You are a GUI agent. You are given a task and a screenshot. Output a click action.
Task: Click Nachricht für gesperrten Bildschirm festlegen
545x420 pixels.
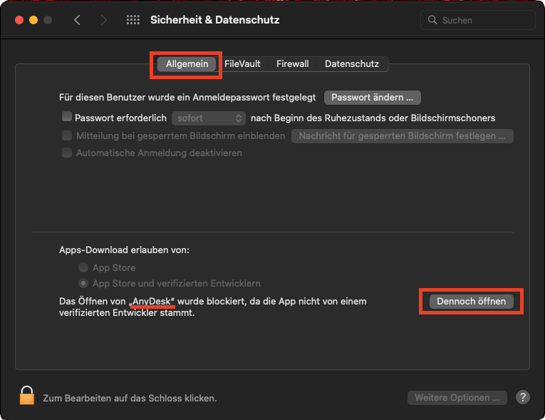point(402,136)
